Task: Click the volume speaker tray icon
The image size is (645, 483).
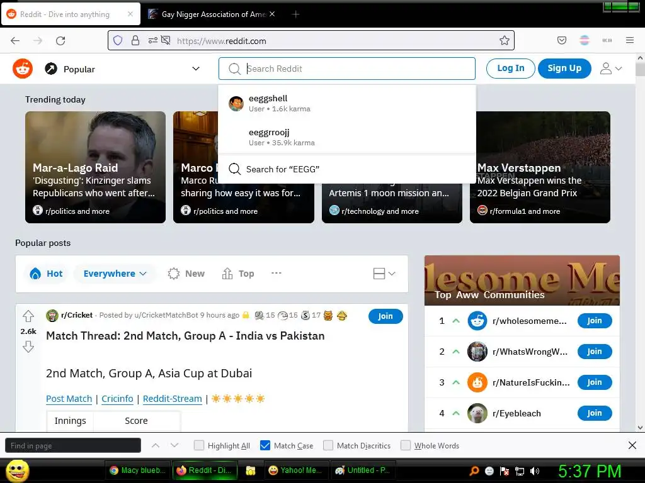Action: click(535, 471)
